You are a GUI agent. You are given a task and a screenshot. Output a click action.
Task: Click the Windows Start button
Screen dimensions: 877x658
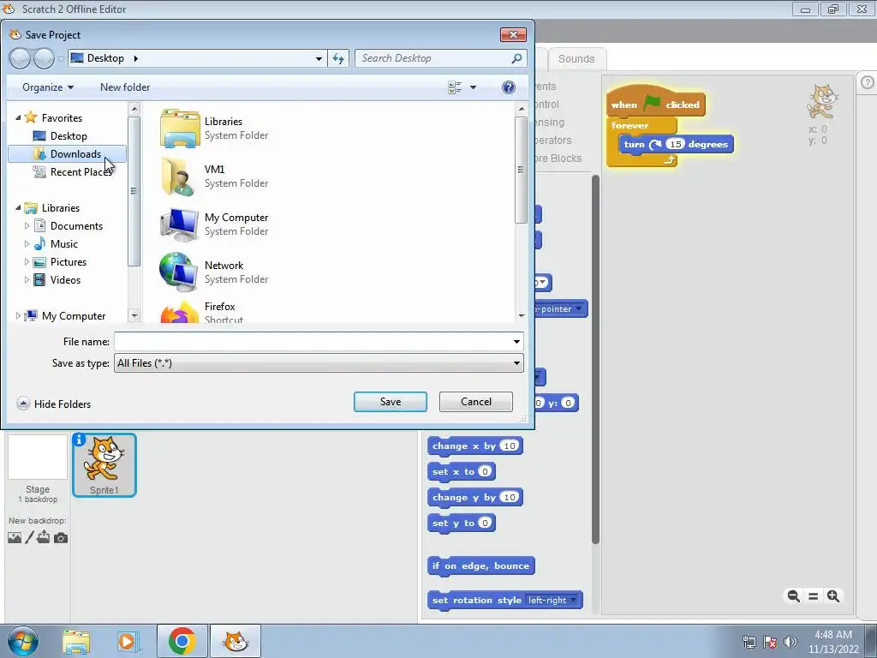tap(23, 641)
